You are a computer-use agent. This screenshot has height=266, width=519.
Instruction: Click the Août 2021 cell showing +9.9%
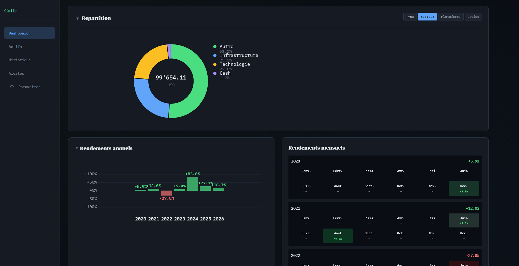(338, 236)
